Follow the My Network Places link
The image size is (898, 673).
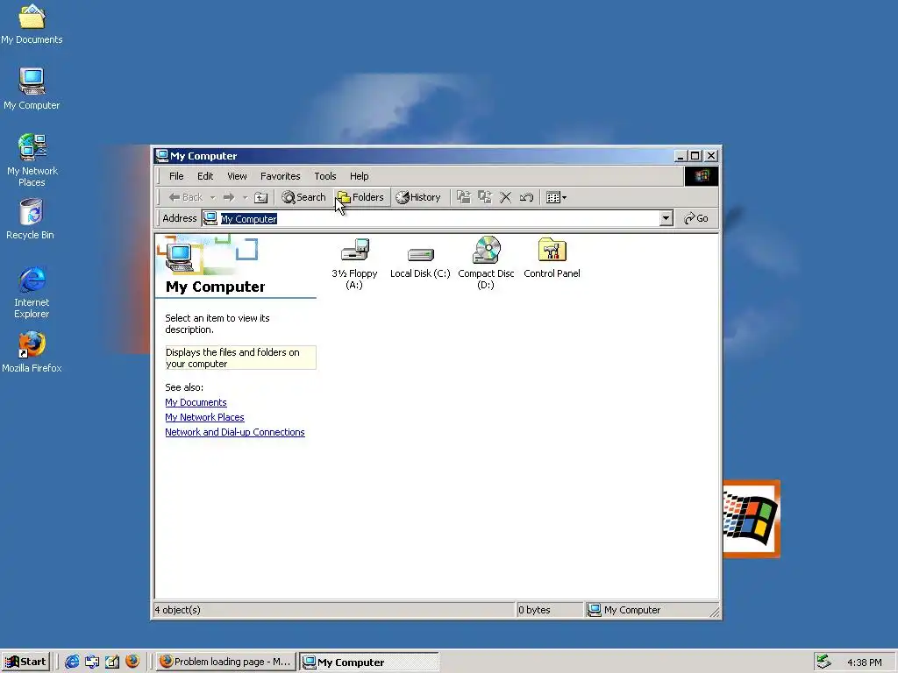pos(204,417)
